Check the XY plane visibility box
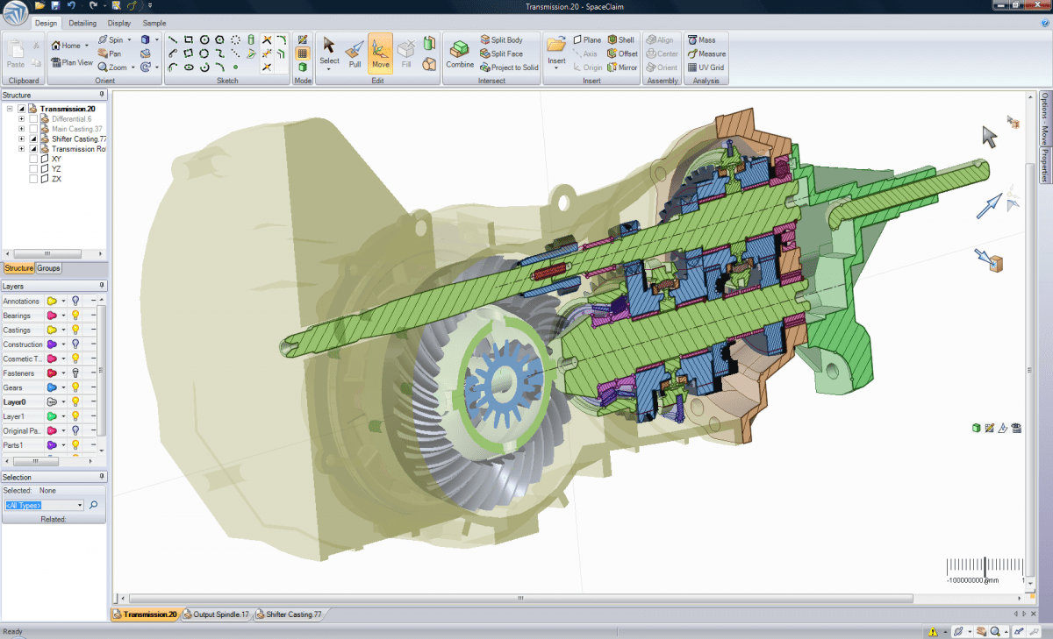Viewport: 1053px width, 639px height. (33, 160)
